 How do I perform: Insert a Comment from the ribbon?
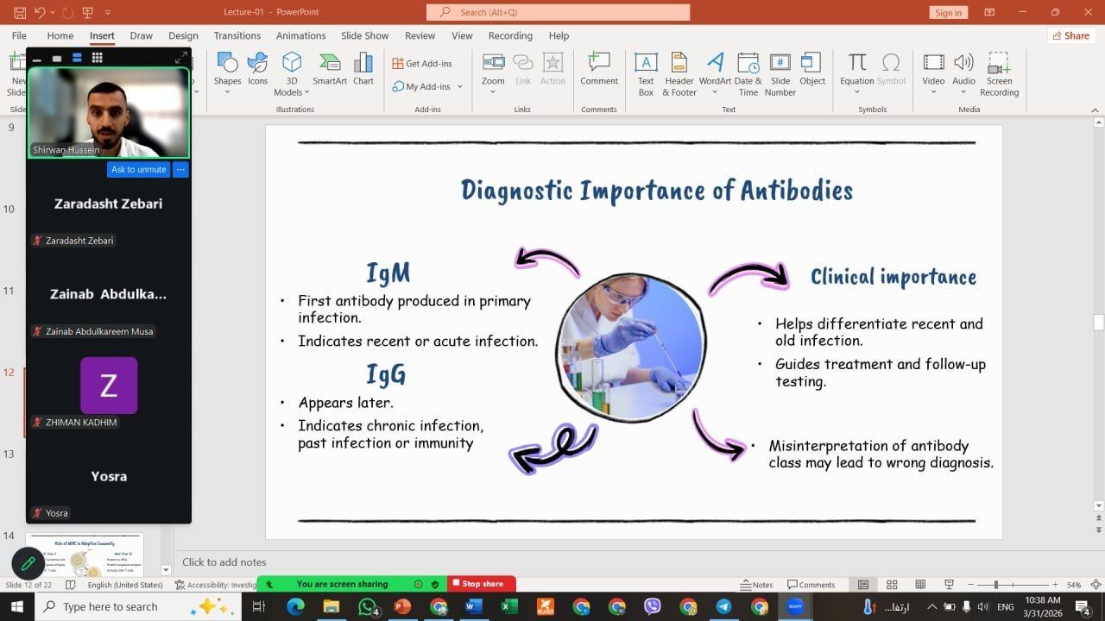598,69
